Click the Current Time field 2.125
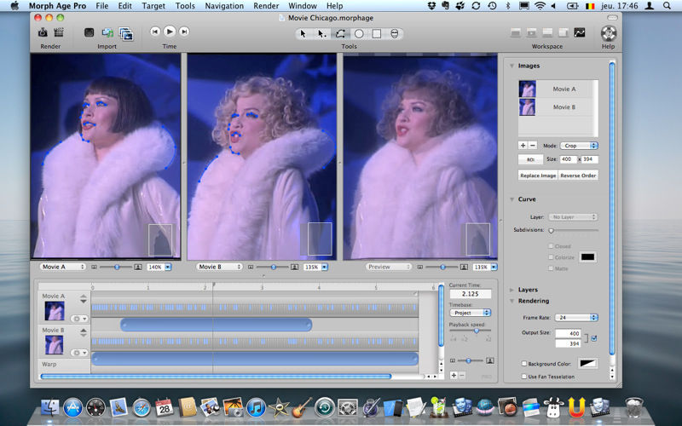This screenshot has height=426, width=682. tap(471, 294)
